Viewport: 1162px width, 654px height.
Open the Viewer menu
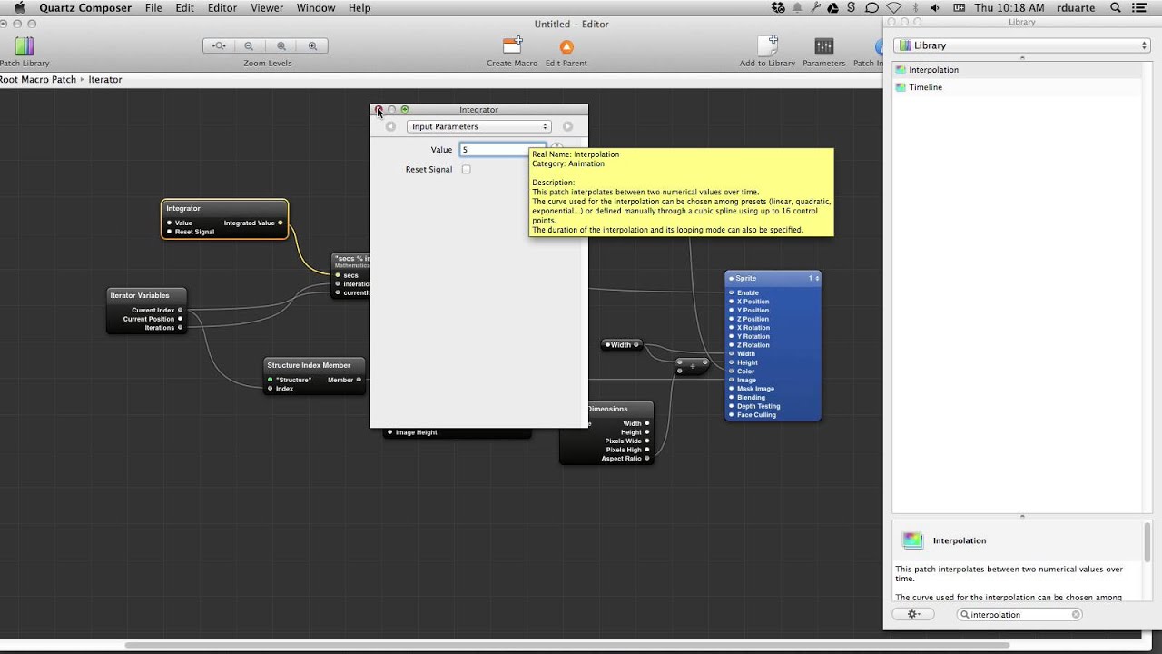tap(267, 7)
